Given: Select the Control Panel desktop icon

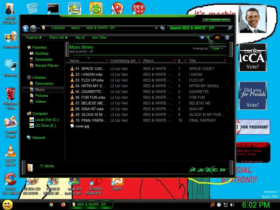Looking at the screenshot, I should [x=11, y=127].
